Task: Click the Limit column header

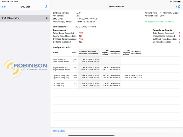Action: 74,52
